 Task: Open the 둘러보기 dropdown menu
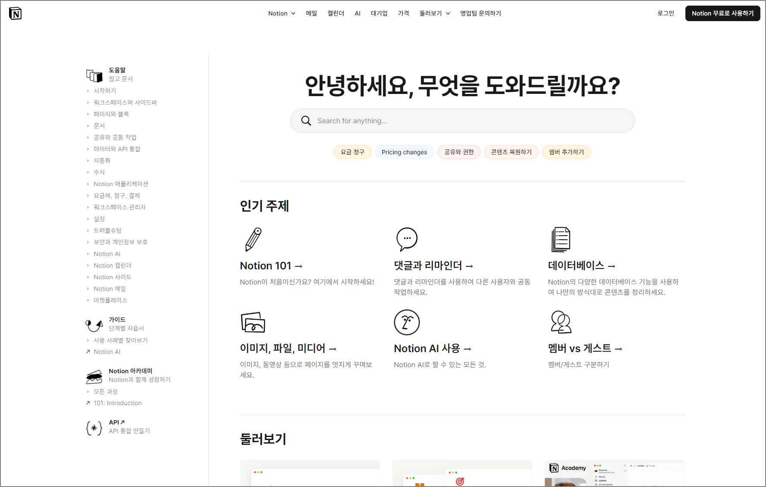pyautogui.click(x=435, y=13)
